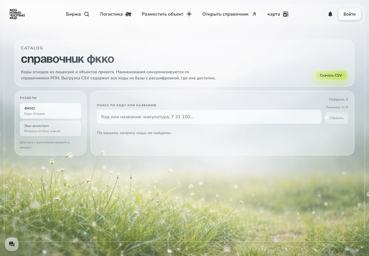The height and width of the screenshot is (256, 369).
Task: Click the map icon next to карта
Action: point(286,14)
